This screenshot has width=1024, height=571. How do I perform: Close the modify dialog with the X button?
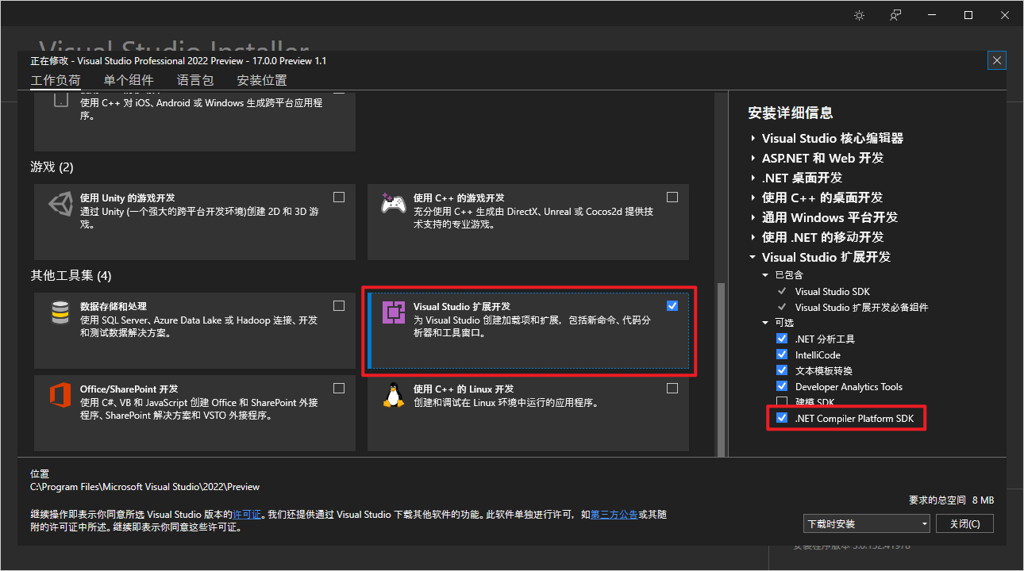point(998,60)
